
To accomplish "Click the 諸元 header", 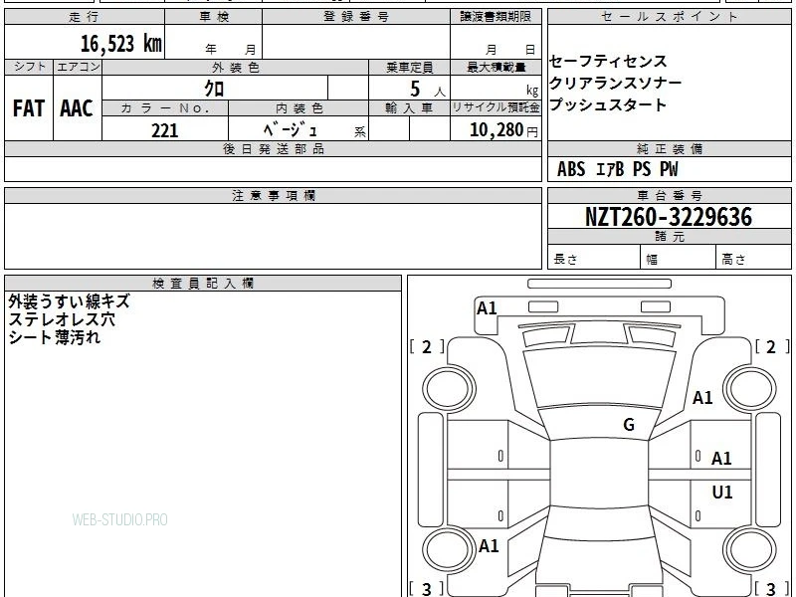I will tap(669, 237).
